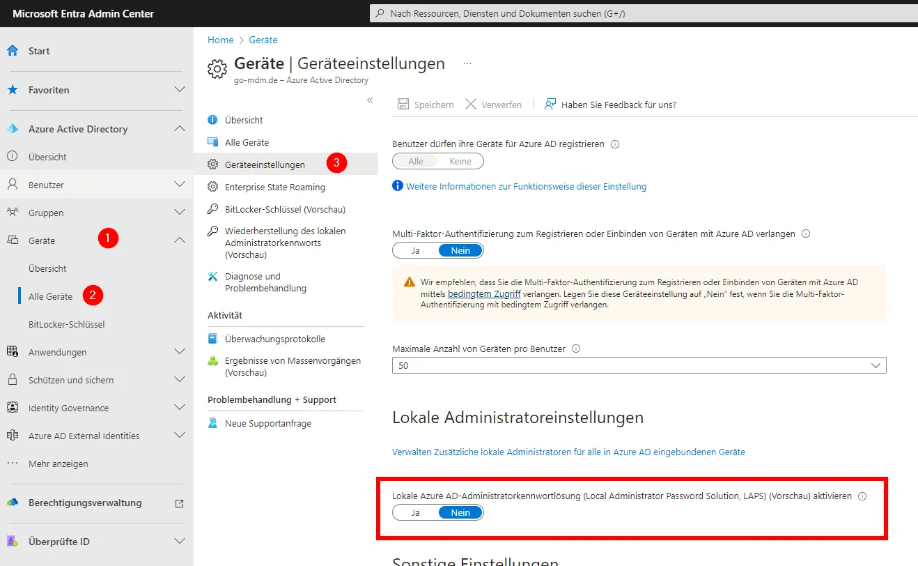Collapse the blade menu with double-chevron icon

pyautogui.click(x=370, y=100)
